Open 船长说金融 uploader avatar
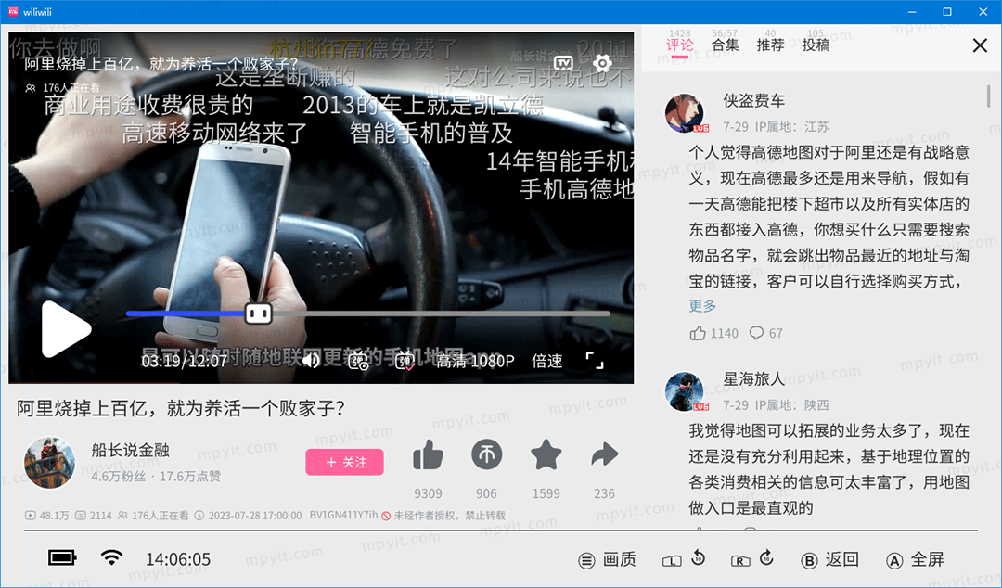 (49, 463)
